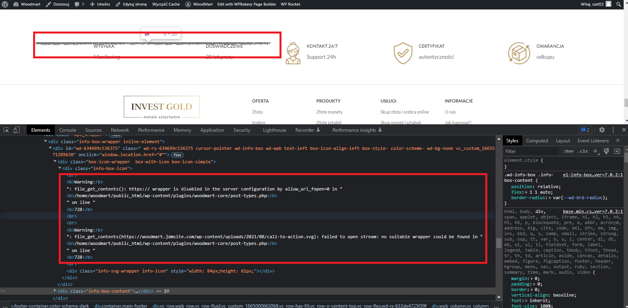
Task: Switch to the Performance insights tab
Action: click(x=357, y=130)
